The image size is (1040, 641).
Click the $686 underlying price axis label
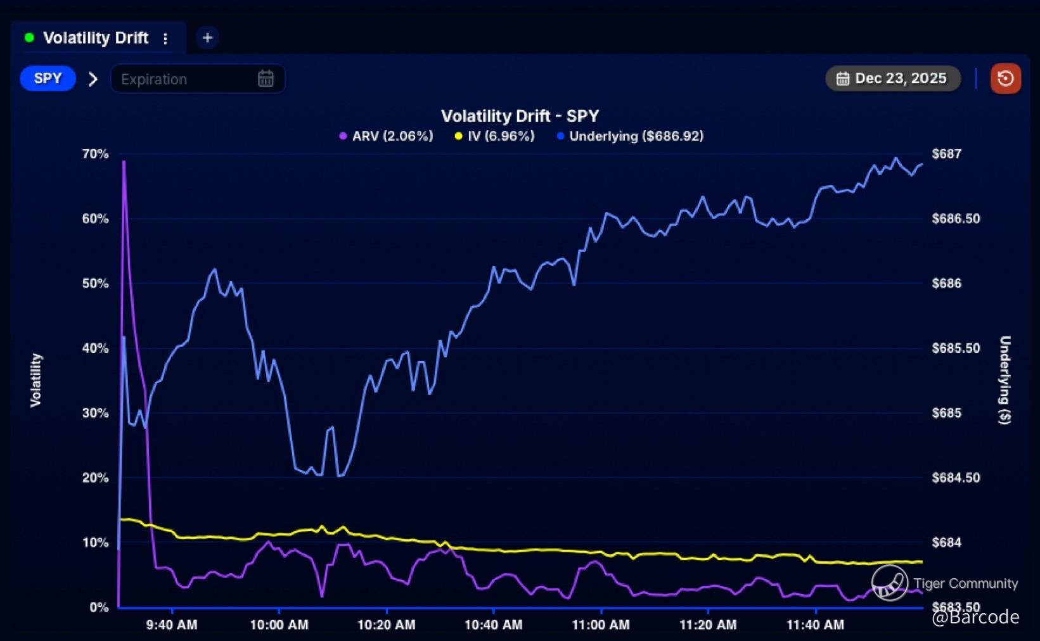click(x=947, y=283)
